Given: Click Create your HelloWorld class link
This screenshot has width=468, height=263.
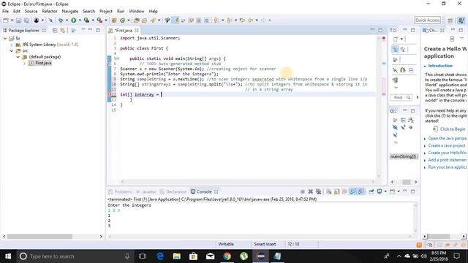Looking at the screenshot, I should pos(447,153).
